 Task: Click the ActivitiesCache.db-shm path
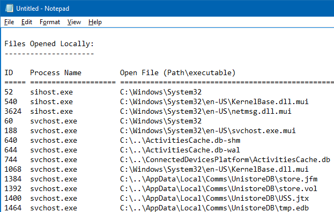(180, 140)
